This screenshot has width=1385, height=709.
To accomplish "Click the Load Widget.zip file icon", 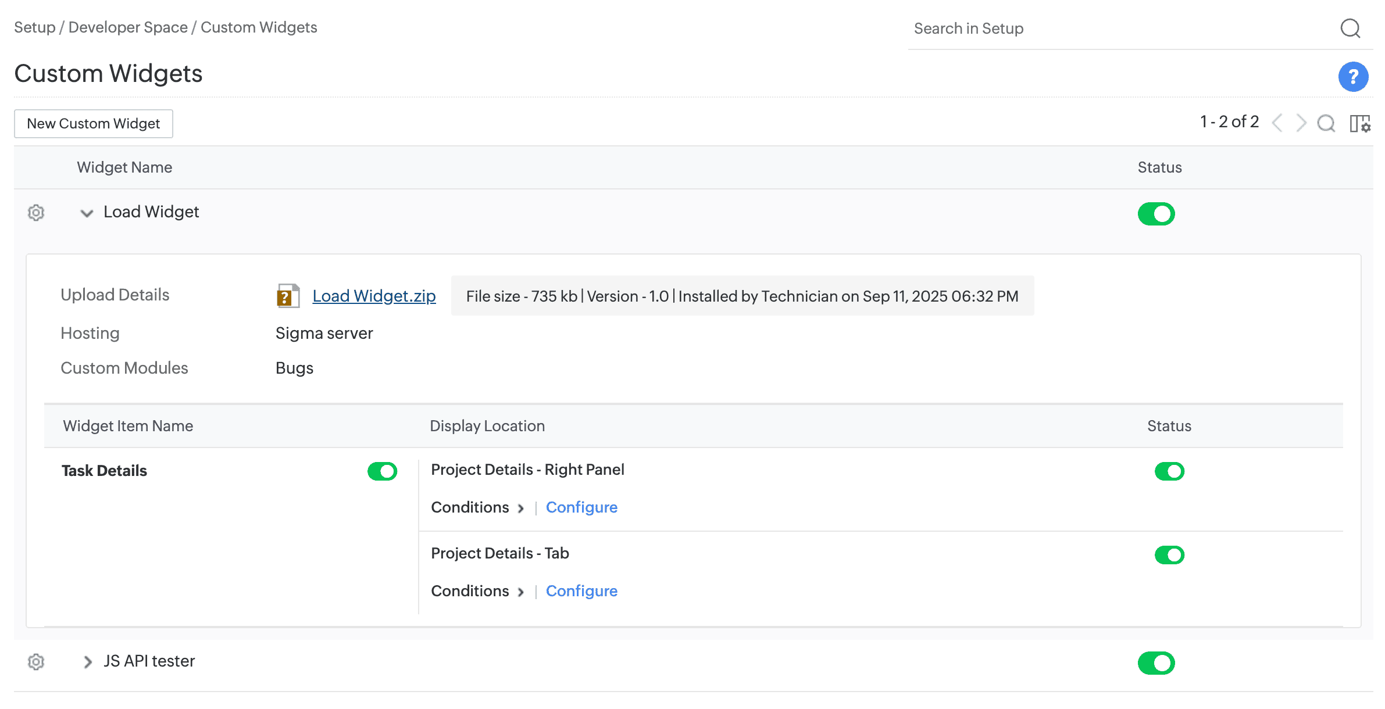I will 288,296.
